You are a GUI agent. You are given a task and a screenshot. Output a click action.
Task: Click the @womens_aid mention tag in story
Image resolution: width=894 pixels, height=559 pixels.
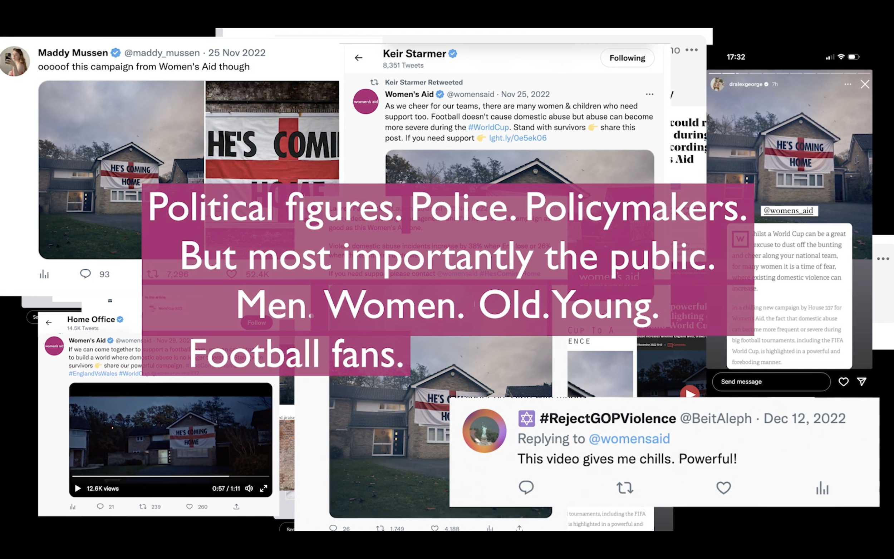[x=789, y=211]
